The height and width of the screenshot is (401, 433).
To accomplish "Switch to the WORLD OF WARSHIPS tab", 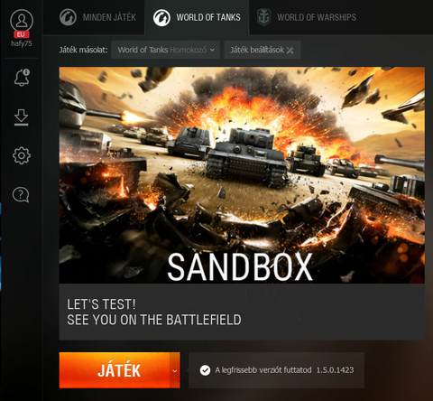I will coord(307,17).
